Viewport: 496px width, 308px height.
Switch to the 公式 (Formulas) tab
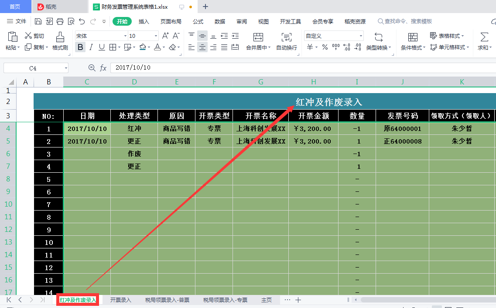click(x=198, y=21)
